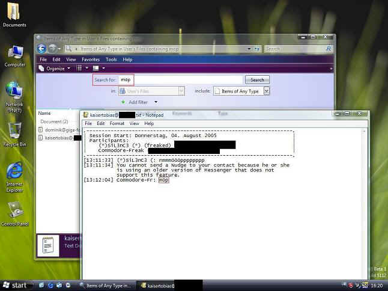The height and width of the screenshot is (291, 388).
Task: Click the Start button
Action: click(14, 286)
